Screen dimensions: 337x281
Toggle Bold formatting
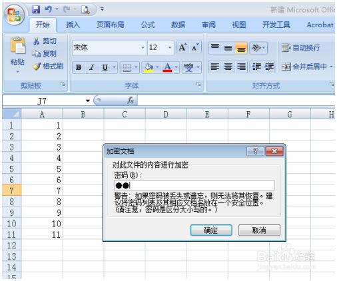(x=79, y=67)
